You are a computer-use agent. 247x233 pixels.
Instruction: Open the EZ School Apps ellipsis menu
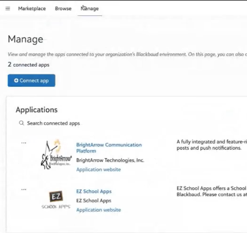(x=24, y=190)
